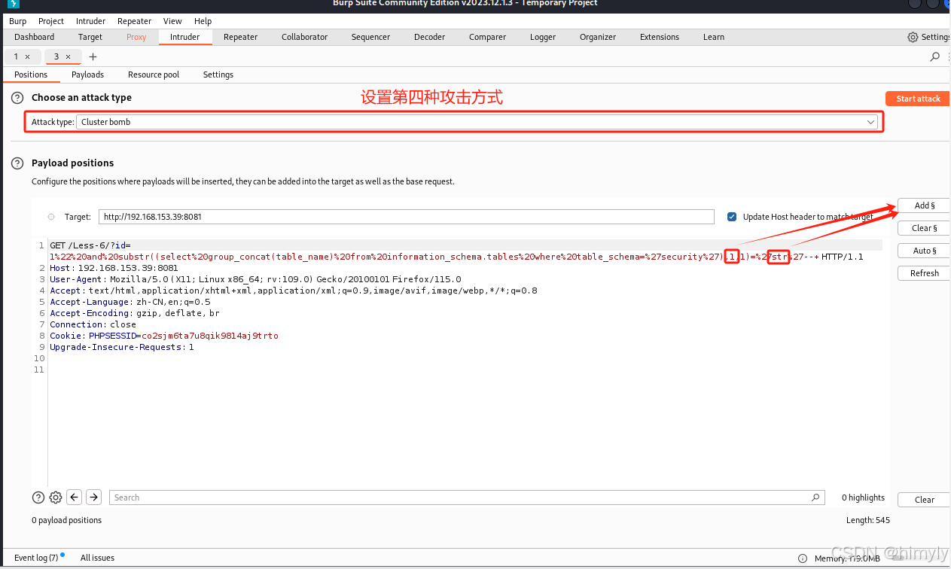This screenshot has height=569, width=951.
Task: Toggle Update Host header to match target
Action: [x=732, y=217]
